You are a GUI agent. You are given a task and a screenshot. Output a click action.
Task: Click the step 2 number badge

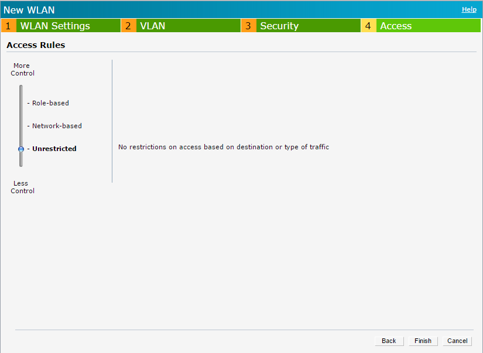click(x=128, y=26)
